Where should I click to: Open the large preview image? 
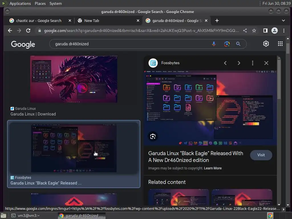pyautogui.click(x=210, y=108)
